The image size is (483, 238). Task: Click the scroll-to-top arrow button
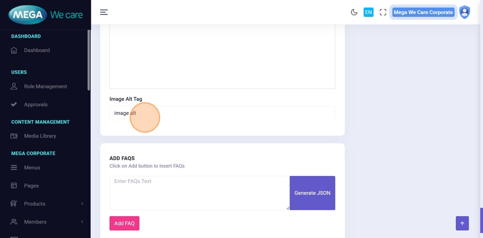[x=462, y=223]
